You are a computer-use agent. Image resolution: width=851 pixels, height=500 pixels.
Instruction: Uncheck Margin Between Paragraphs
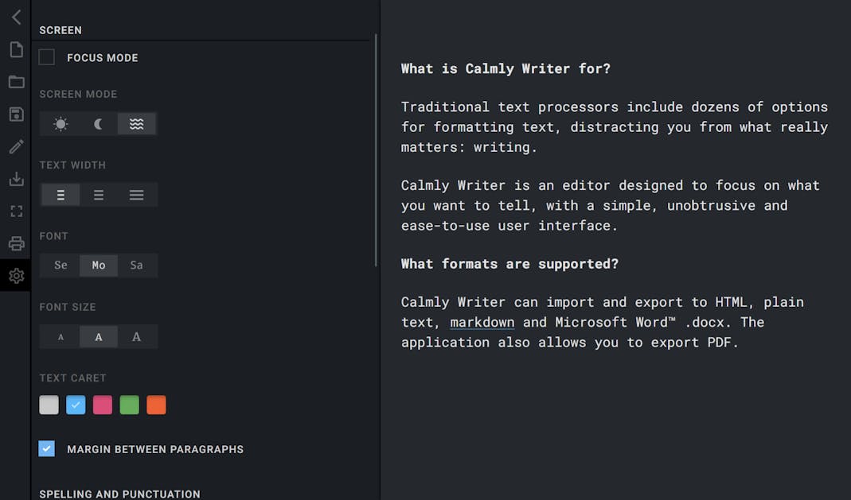(47, 448)
